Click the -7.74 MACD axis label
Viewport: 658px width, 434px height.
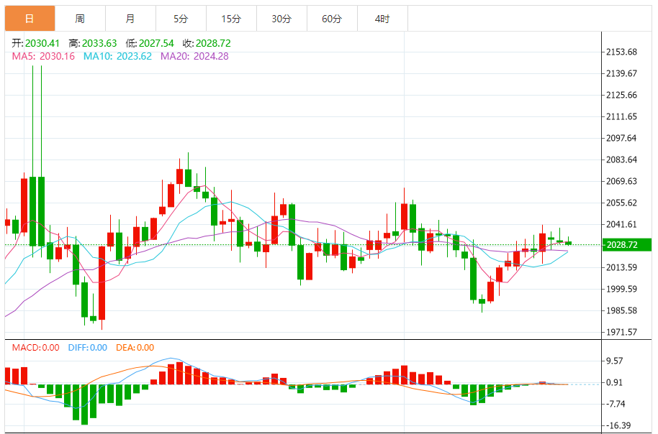(615, 405)
